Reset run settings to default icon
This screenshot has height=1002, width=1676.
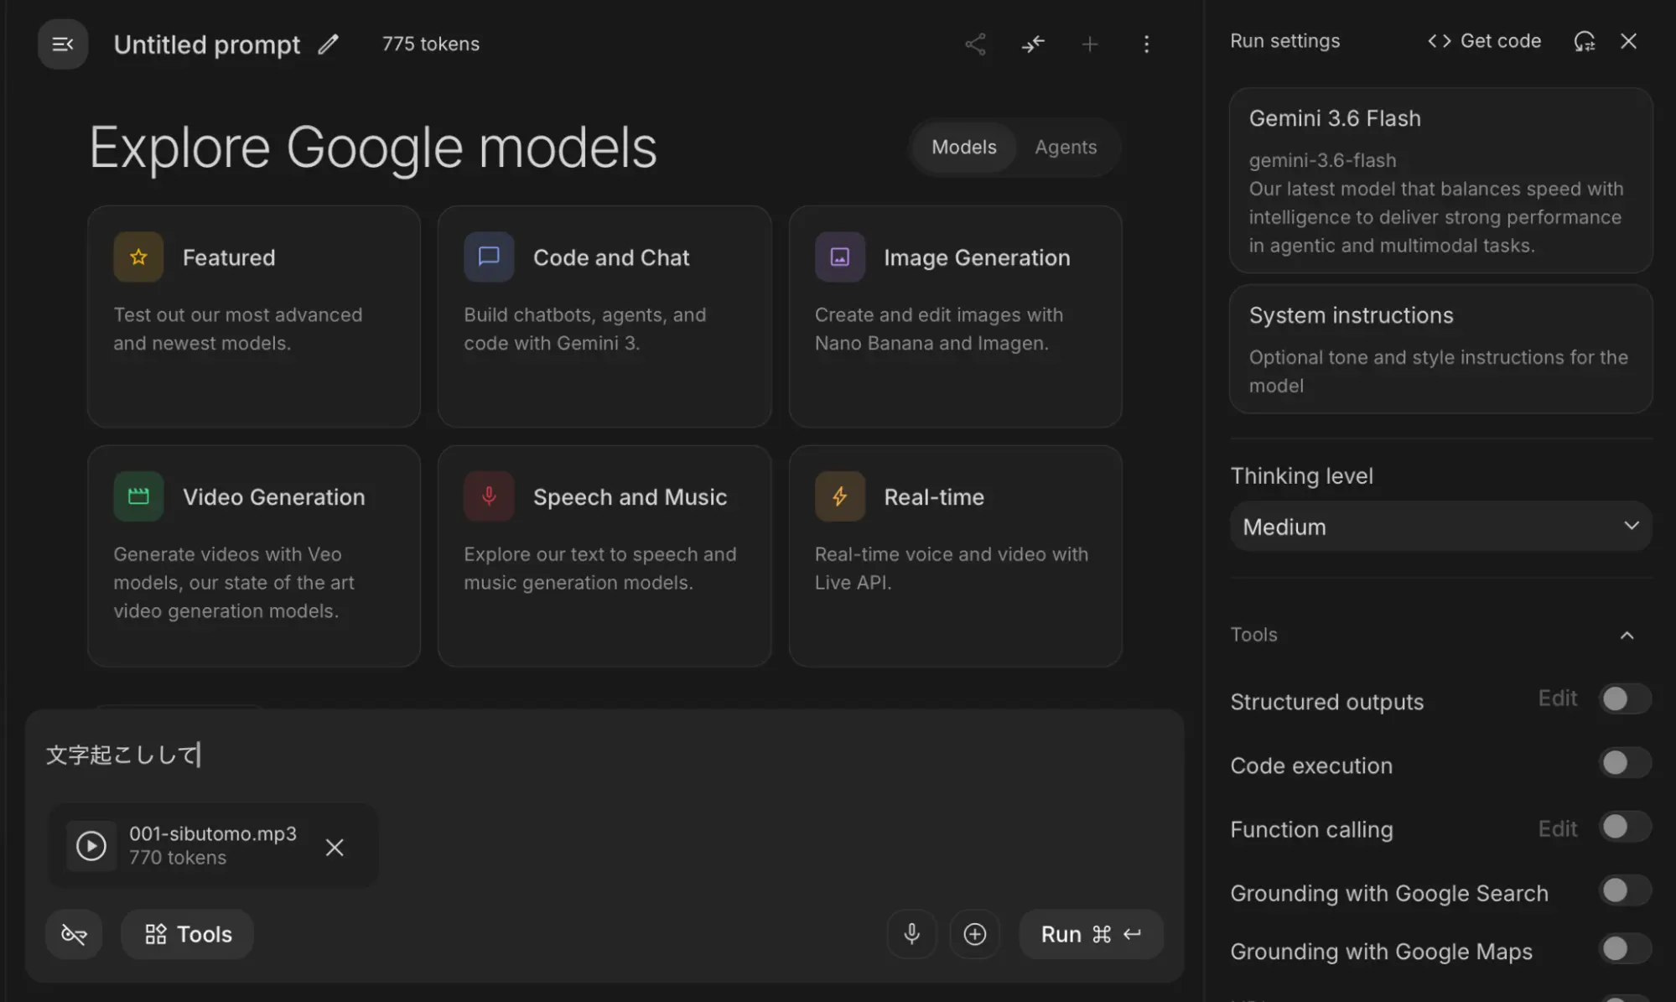tap(1584, 41)
